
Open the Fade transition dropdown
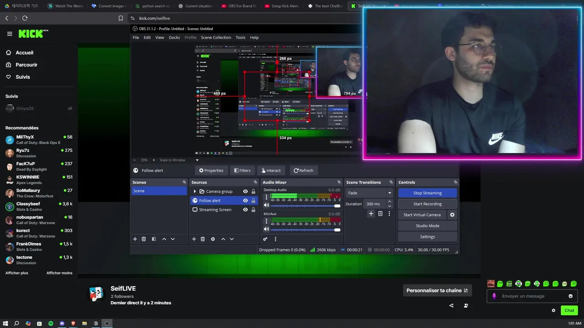coord(369,193)
